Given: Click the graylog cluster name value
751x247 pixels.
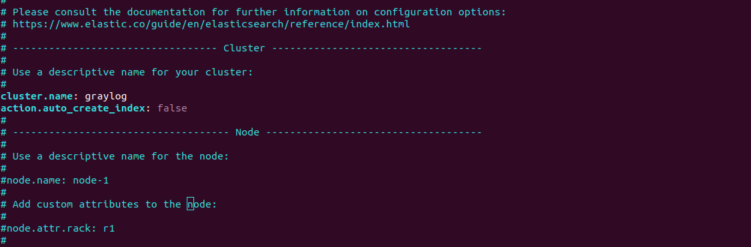Looking at the screenshot, I should pos(106,97).
